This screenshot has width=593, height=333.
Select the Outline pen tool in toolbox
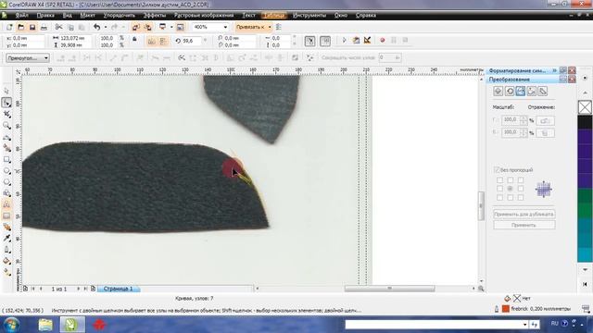click(x=6, y=250)
